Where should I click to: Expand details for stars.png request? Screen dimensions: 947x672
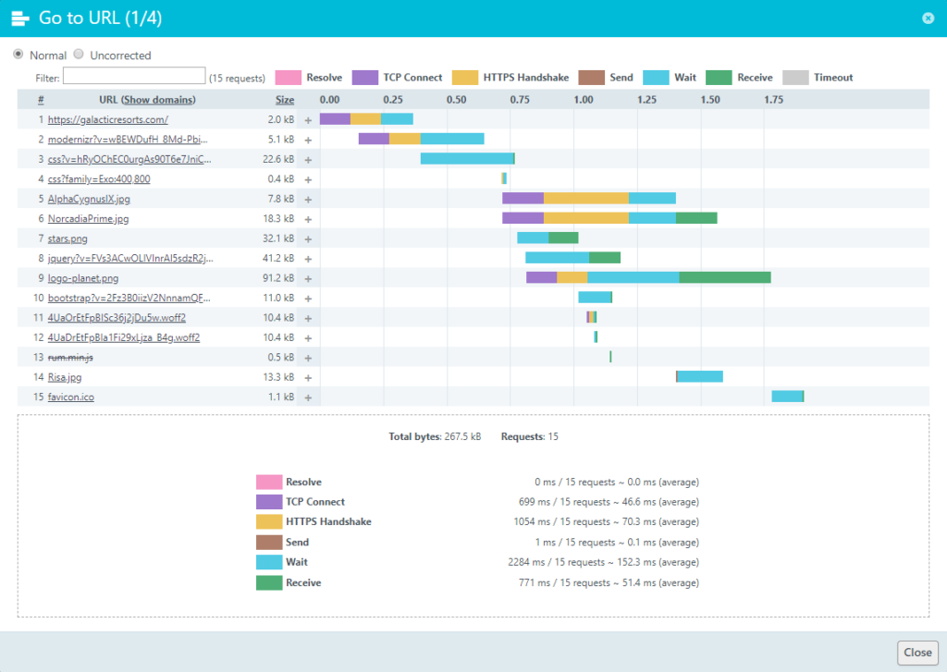click(x=308, y=239)
